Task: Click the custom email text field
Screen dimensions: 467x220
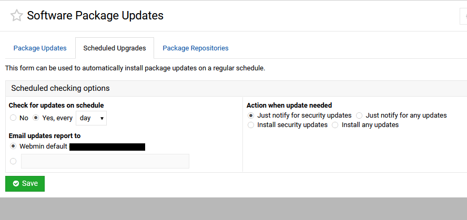Action: [105, 161]
